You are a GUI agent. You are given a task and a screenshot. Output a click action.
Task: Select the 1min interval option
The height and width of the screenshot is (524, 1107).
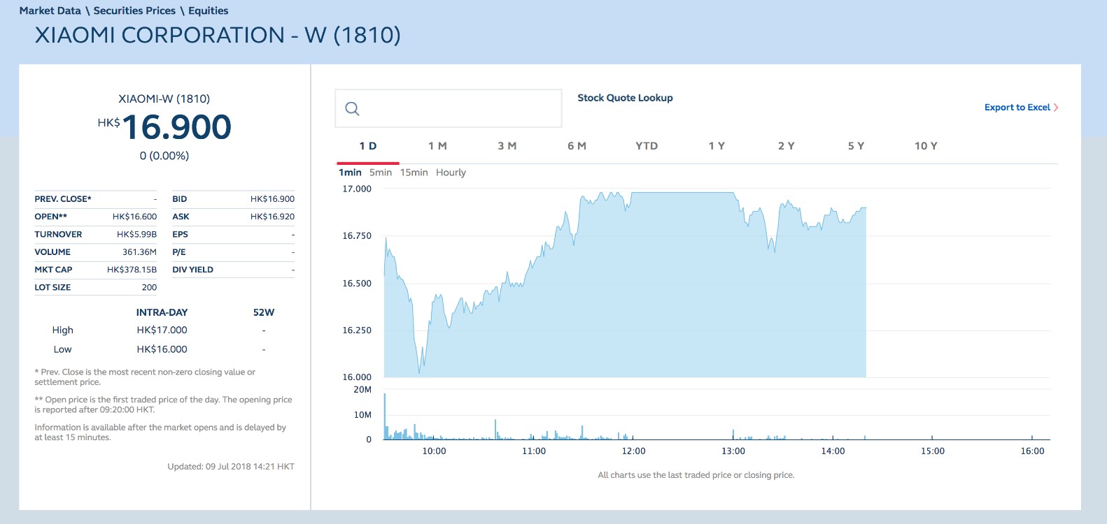pos(350,173)
